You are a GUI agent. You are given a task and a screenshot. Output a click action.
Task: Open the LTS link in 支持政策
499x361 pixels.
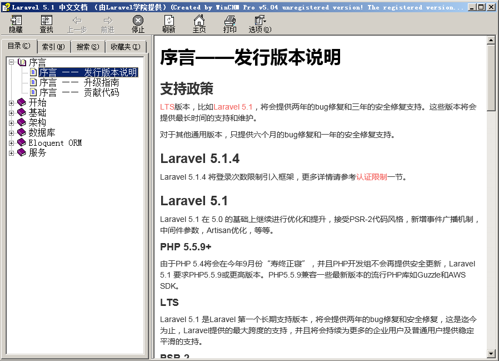click(x=167, y=107)
